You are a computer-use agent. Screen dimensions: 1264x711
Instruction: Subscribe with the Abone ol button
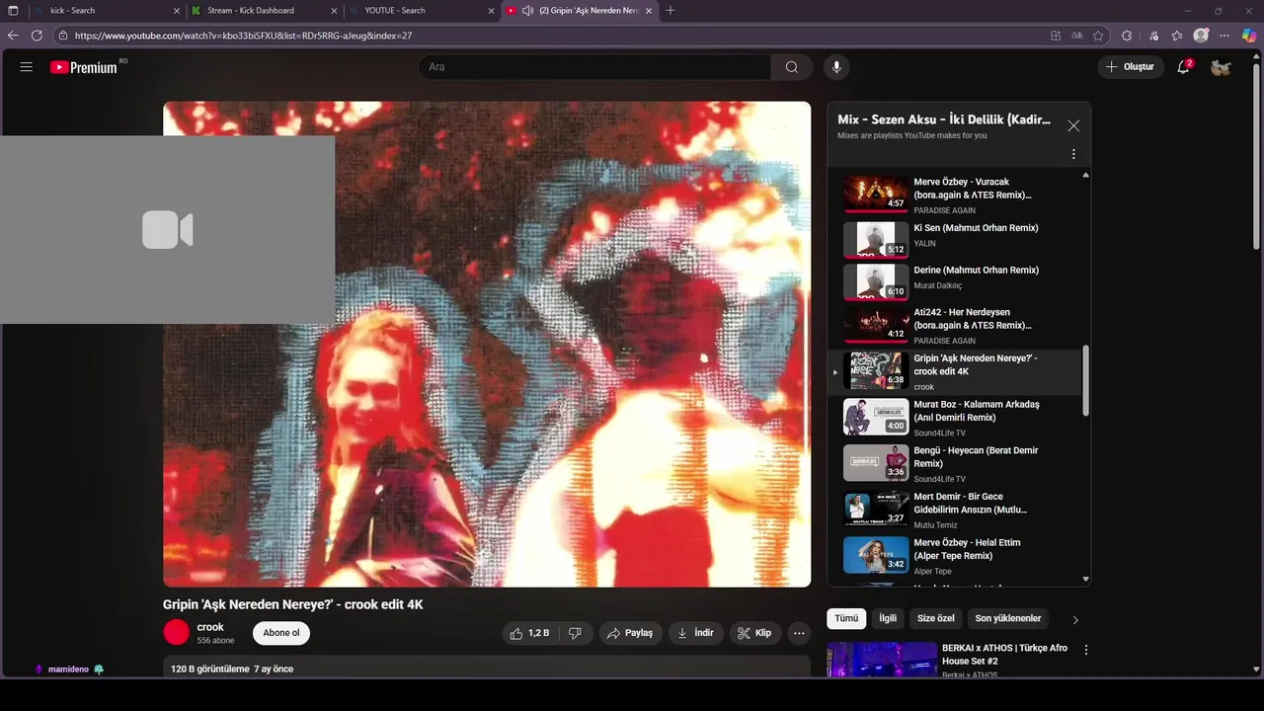[x=281, y=633]
